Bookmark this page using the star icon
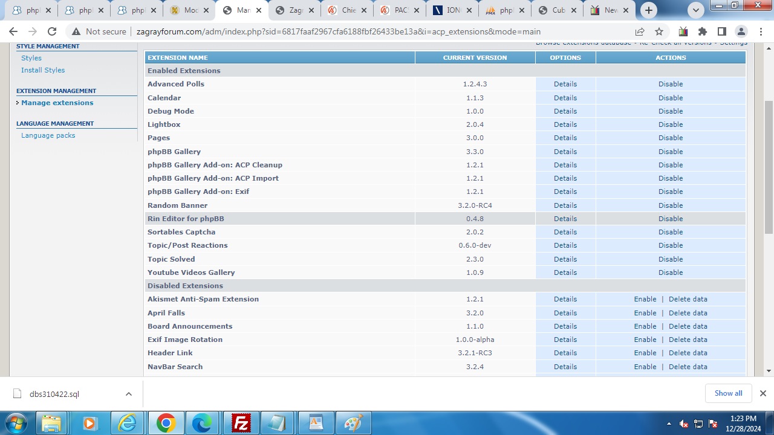The height and width of the screenshot is (435, 774). click(659, 31)
